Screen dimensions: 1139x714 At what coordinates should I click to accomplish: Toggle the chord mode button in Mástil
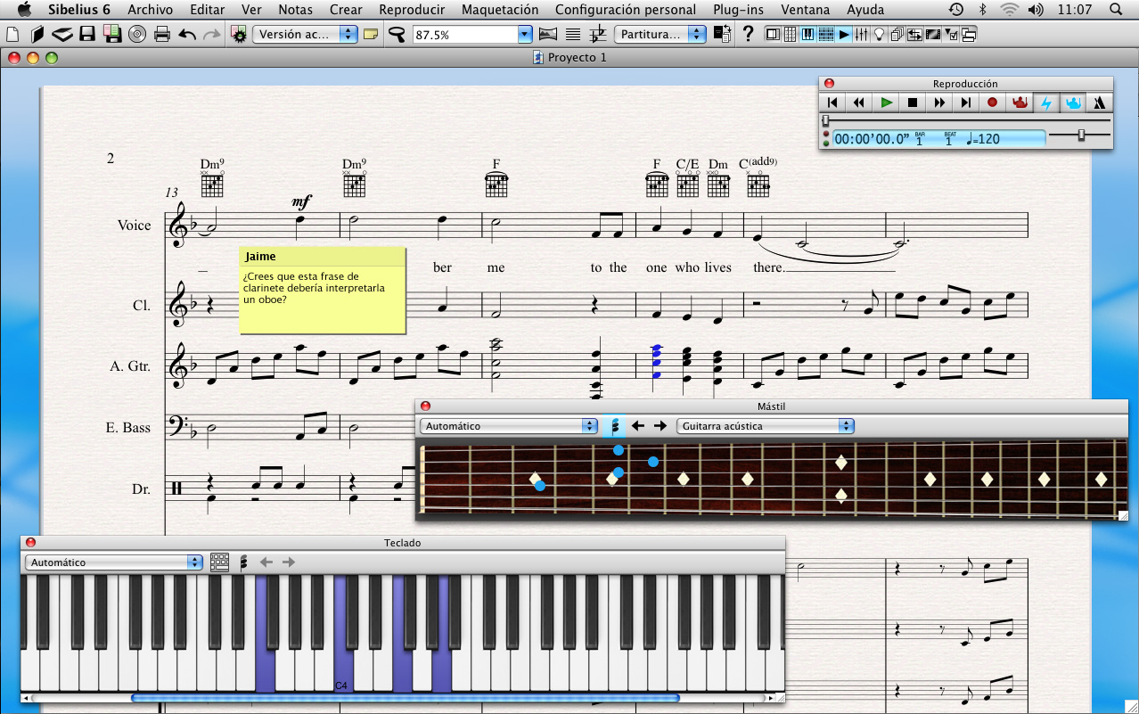614,426
